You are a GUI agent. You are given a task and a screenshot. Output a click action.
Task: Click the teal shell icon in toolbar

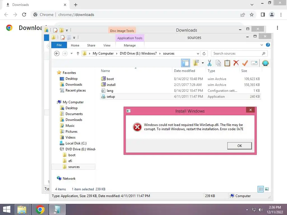(x=265, y=63)
